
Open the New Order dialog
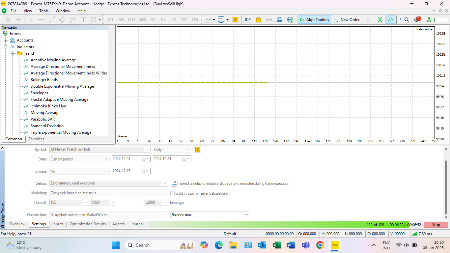click(x=347, y=20)
